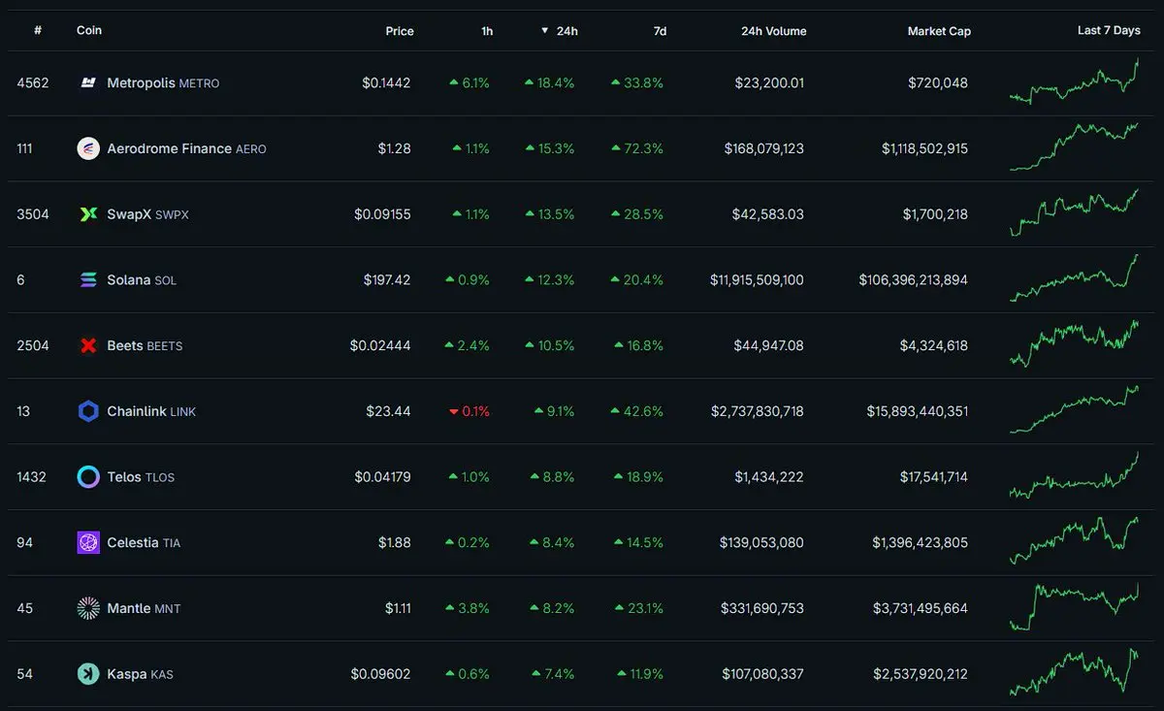Sort by rank # column header
The image size is (1164, 711).
[x=38, y=30]
